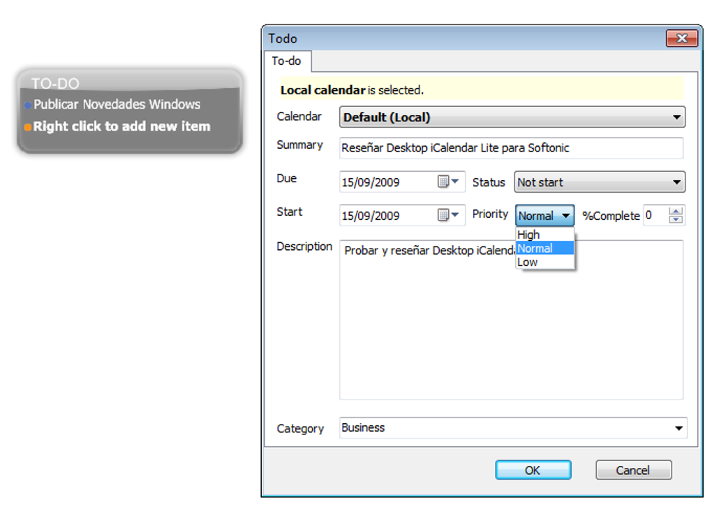Switch to the To-do tab
Viewport: 712px width, 507px height.
pyautogui.click(x=286, y=61)
